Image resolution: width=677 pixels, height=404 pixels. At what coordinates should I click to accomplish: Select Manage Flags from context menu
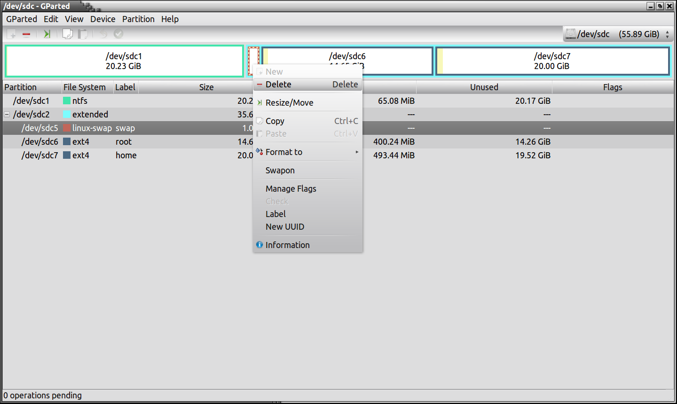291,188
